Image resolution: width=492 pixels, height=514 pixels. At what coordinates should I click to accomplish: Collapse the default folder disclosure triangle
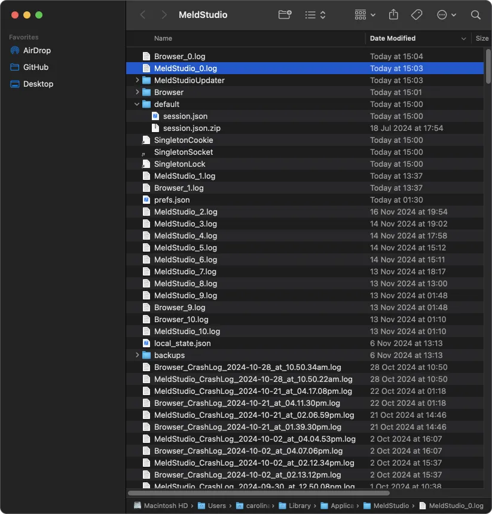click(136, 104)
